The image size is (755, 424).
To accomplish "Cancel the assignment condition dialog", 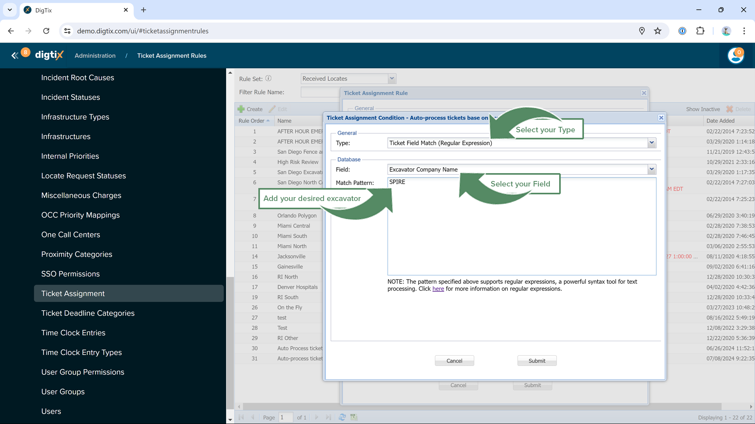I will pyautogui.click(x=454, y=361).
